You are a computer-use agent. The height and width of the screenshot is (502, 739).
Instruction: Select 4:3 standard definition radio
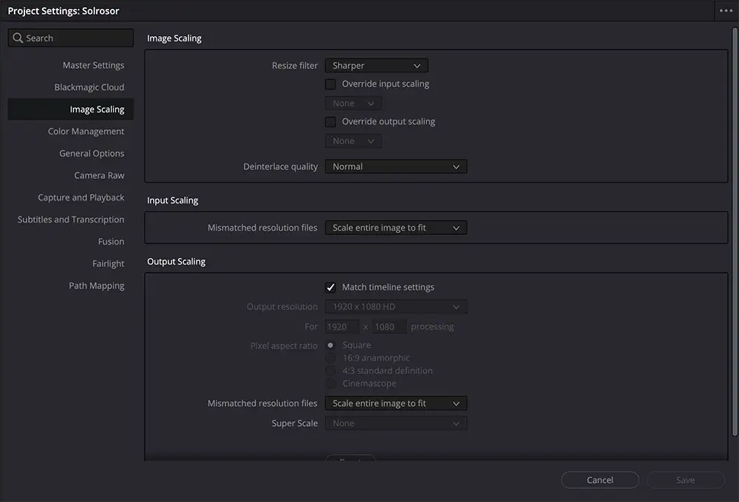point(330,370)
